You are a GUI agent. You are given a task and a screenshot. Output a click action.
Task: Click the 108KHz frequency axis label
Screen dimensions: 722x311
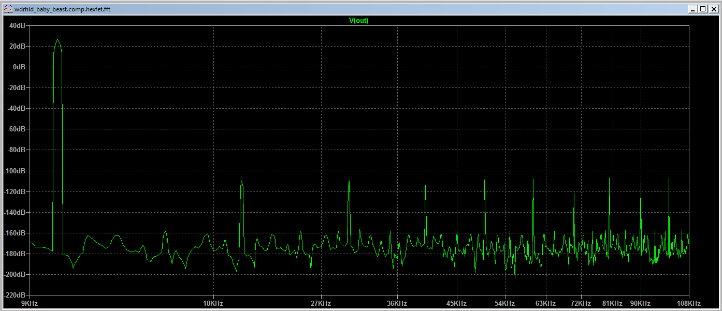pos(688,303)
